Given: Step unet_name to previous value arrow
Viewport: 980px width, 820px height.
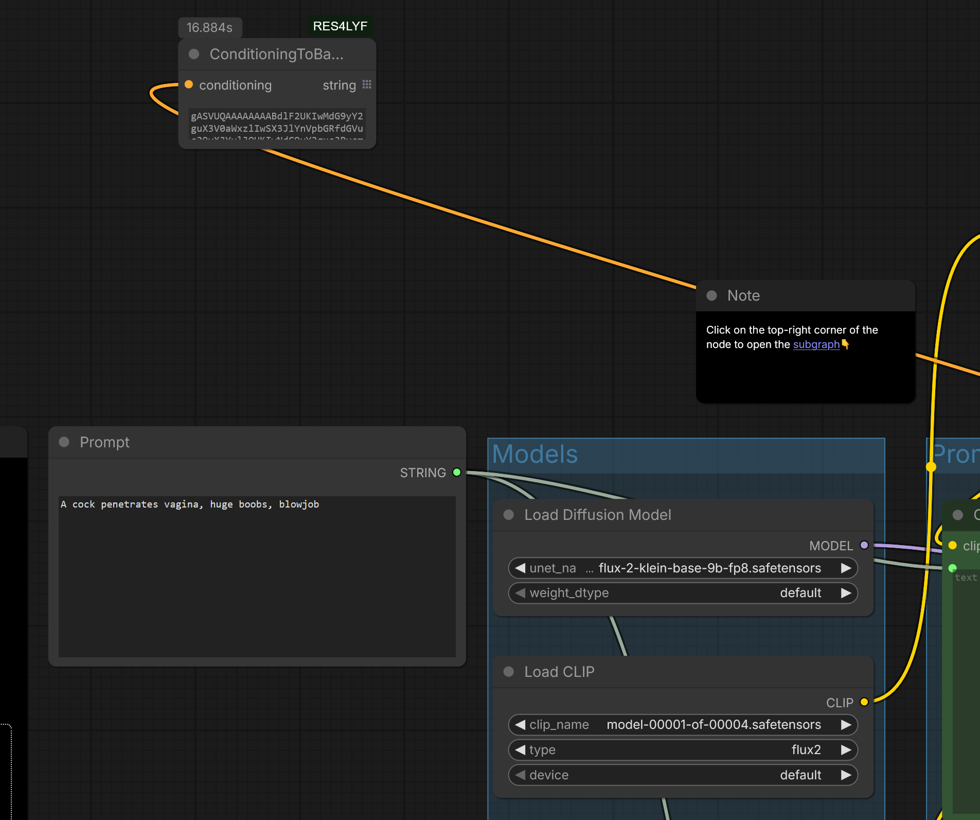Looking at the screenshot, I should [520, 568].
